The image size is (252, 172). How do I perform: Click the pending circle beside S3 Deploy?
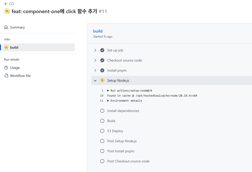[x=102, y=131]
